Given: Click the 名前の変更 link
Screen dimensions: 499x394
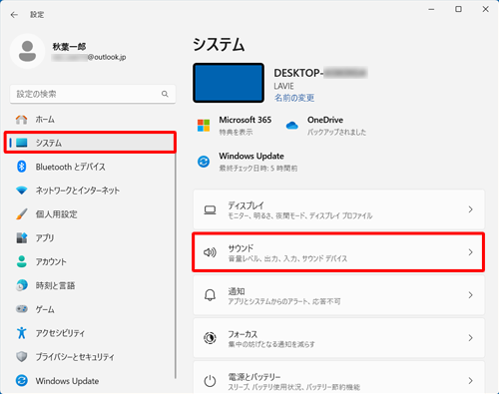Looking at the screenshot, I should point(294,98).
